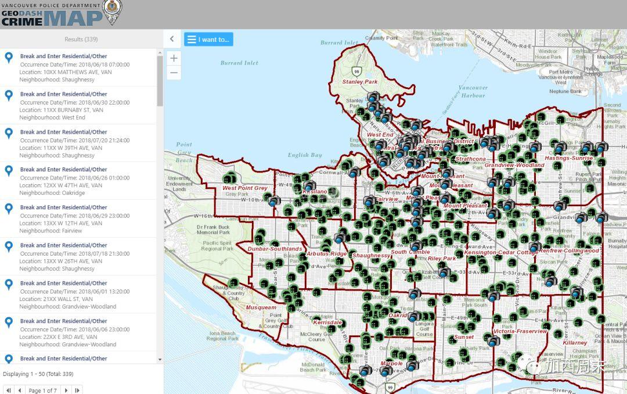The height and width of the screenshot is (394, 627).
Task: Open the W 39th Ave break-in result
Action: tap(63, 132)
